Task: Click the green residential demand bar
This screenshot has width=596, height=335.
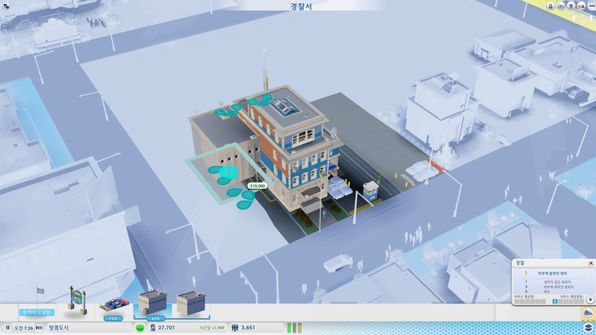Action: point(289,328)
